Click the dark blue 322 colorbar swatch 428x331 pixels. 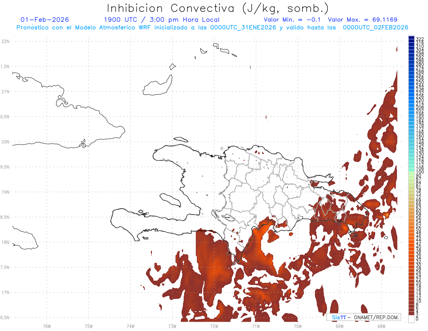411,38
